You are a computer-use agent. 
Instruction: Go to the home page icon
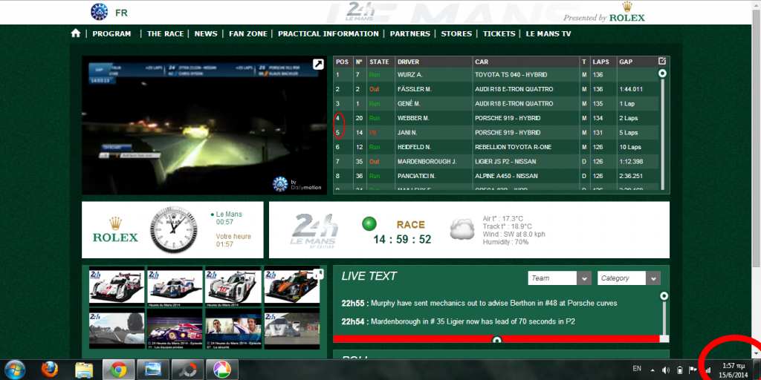(x=75, y=33)
